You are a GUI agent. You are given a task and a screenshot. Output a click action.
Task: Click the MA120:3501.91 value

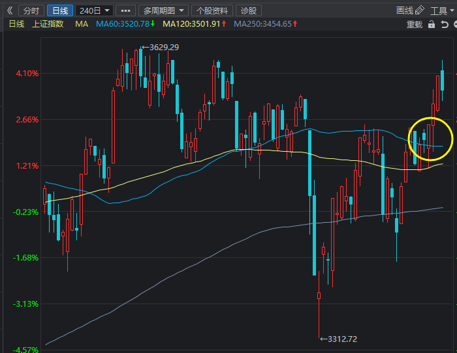[195, 24]
